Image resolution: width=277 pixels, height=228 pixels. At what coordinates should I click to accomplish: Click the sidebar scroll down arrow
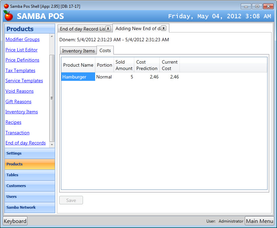(52, 145)
